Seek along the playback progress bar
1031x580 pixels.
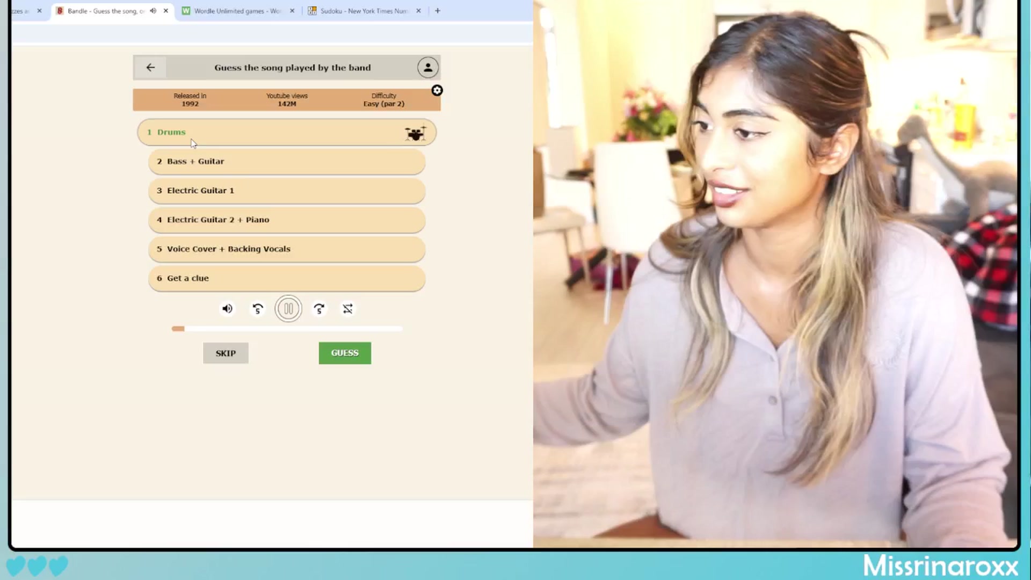(287, 329)
